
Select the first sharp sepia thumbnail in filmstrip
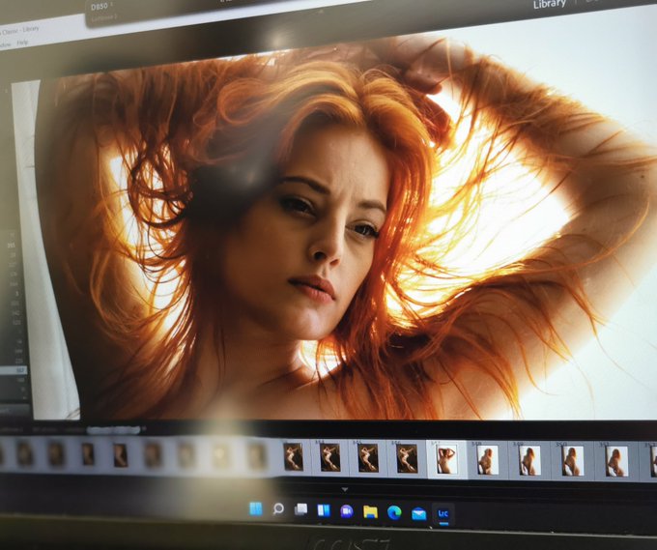point(294,457)
